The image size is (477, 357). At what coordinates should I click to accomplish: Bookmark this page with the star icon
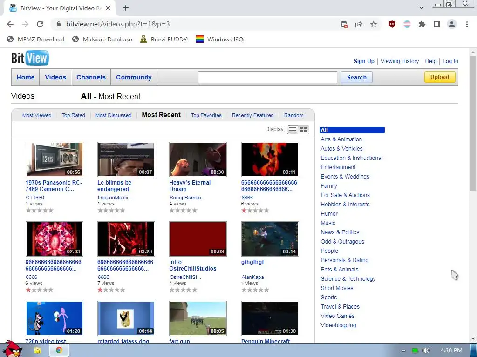pyautogui.click(x=374, y=24)
